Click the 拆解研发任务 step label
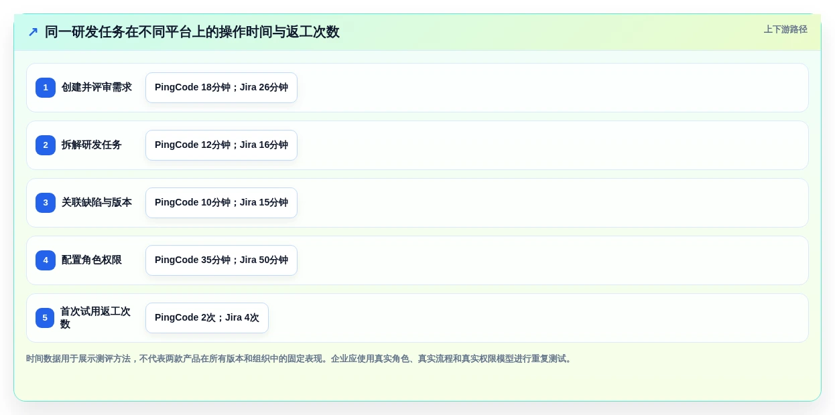Image resolution: width=835 pixels, height=415 pixels. (x=92, y=145)
